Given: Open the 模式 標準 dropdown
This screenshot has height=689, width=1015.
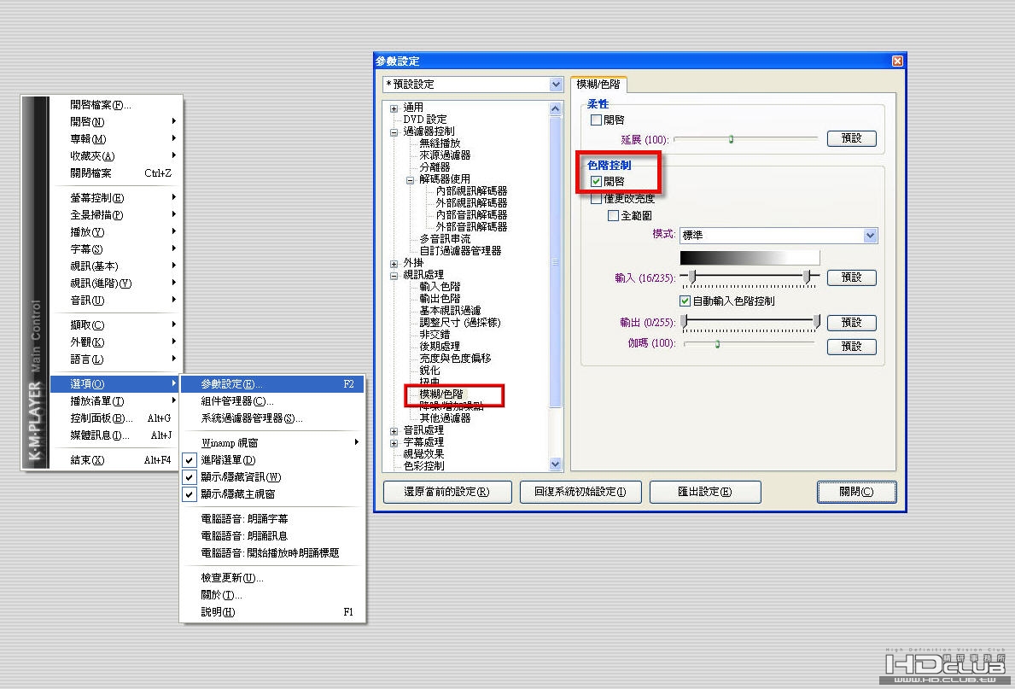Looking at the screenshot, I should pyautogui.click(x=871, y=236).
